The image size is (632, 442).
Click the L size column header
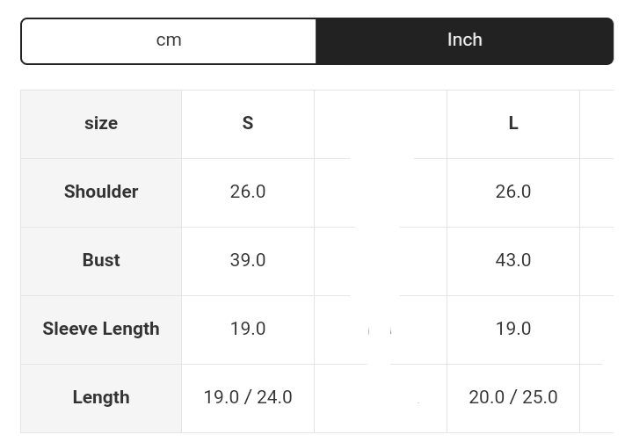[x=513, y=124]
